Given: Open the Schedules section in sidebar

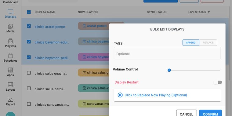Looking at the screenshot, I should 10,58.
